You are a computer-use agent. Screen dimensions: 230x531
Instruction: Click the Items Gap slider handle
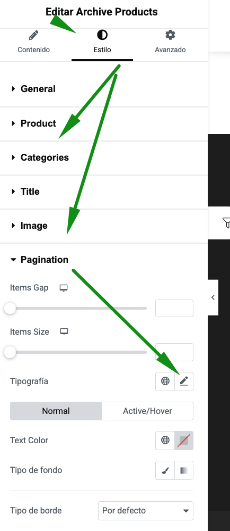[10, 309]
